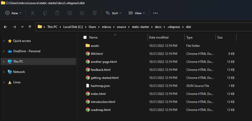The image size is (252, 121).
Task: Click the Quick access star icon
Action: [x=10, y=41]
